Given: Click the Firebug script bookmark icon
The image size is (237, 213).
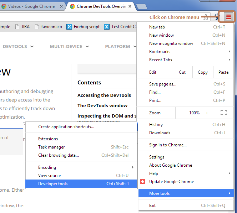Looking at the screenshot, I should click(x=69, y=27).
